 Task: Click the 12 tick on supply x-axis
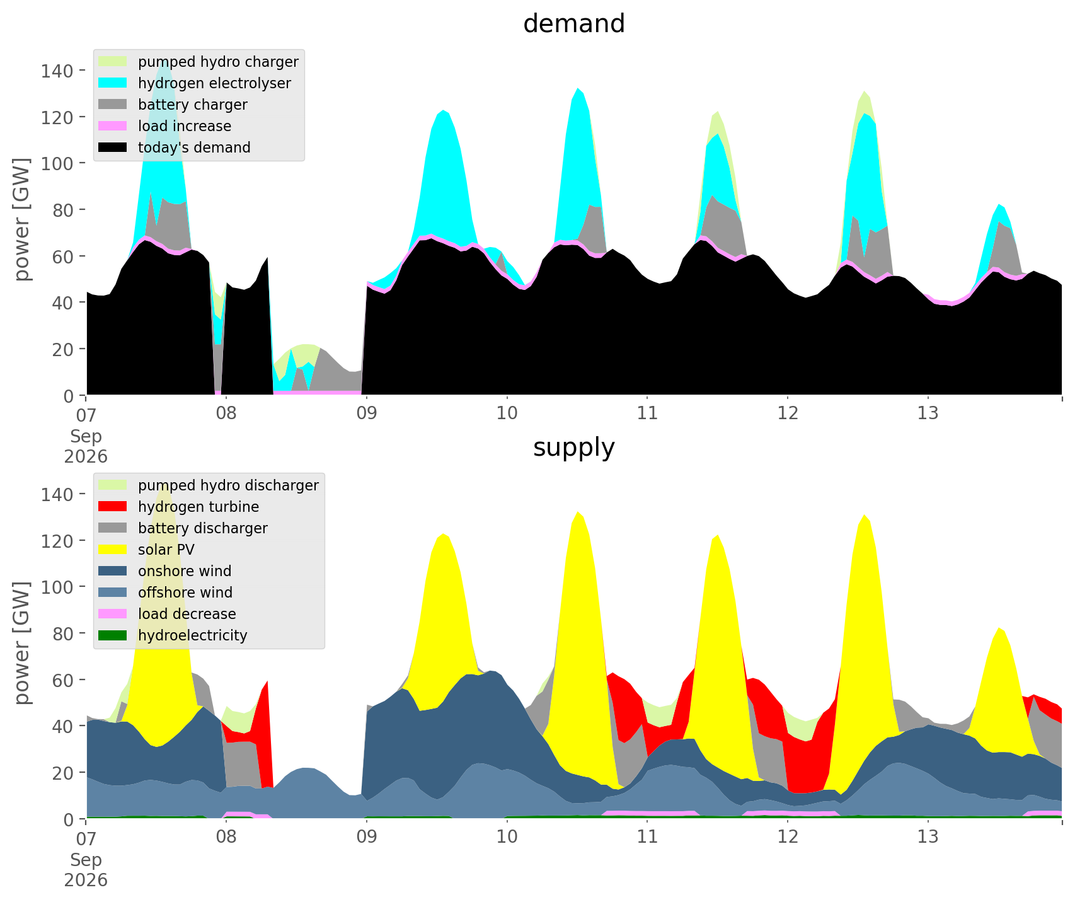788,837
